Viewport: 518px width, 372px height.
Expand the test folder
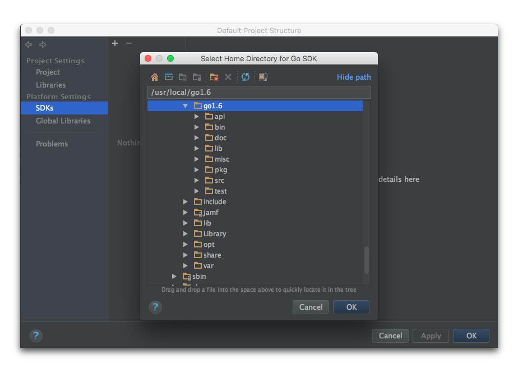point(197,191)
